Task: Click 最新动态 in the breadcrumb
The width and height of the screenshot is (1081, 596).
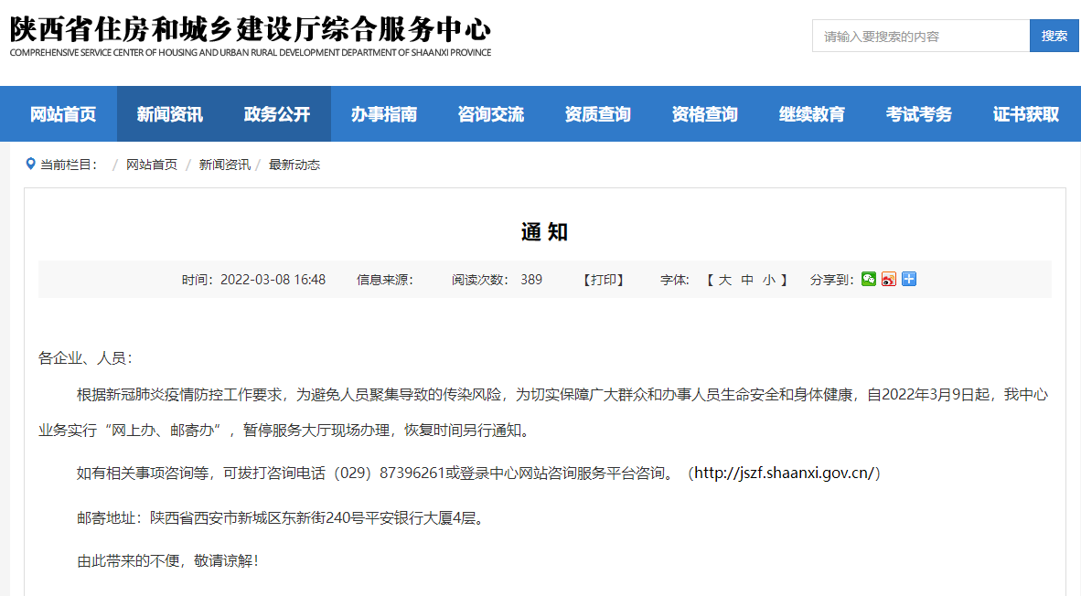Action: 294,165
